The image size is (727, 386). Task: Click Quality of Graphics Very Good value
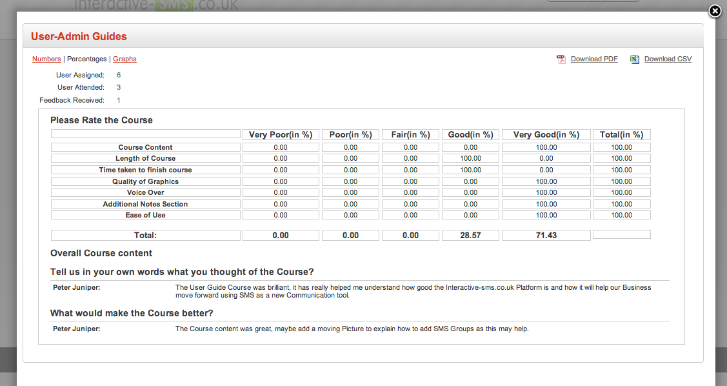click(546, 181)
